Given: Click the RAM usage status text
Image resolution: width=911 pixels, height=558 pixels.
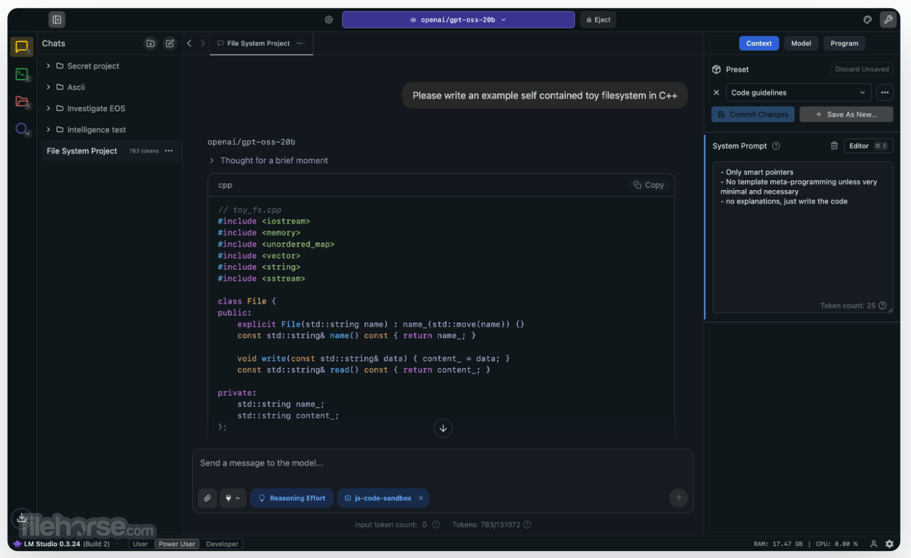Looking at the screenshot, I should coord(778,544).
